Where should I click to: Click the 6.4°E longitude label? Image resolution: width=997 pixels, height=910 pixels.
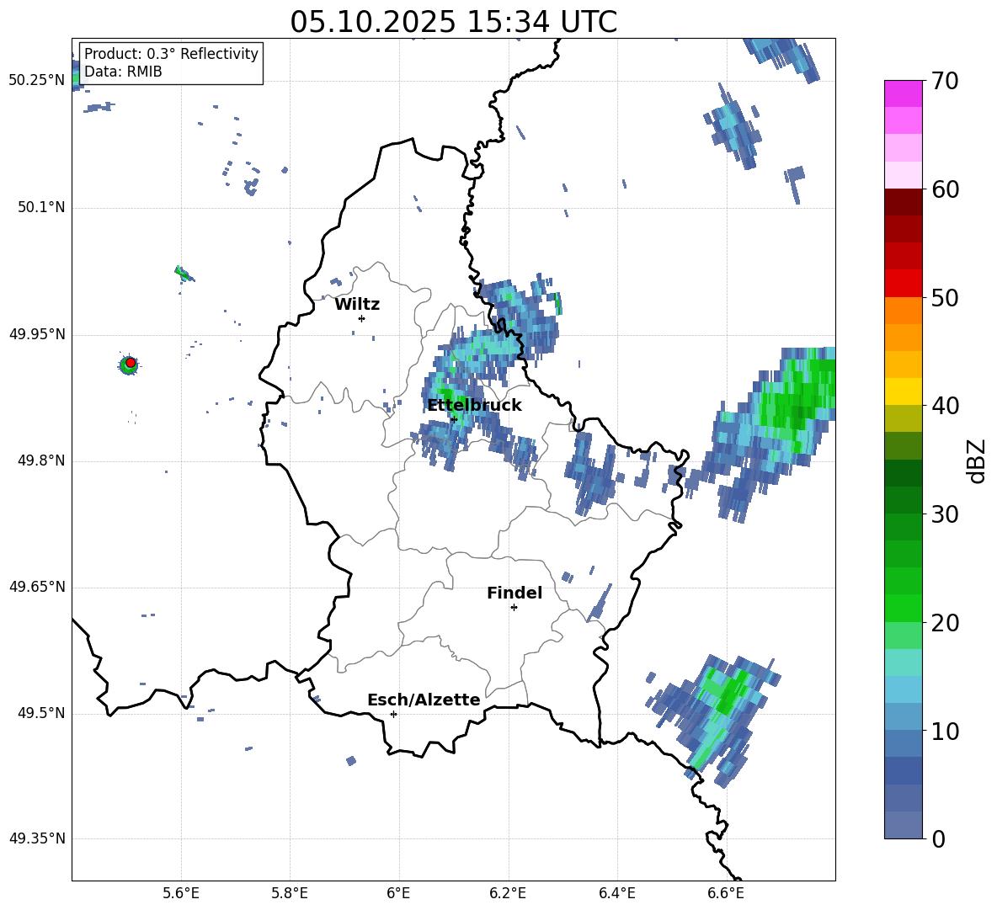616,894
